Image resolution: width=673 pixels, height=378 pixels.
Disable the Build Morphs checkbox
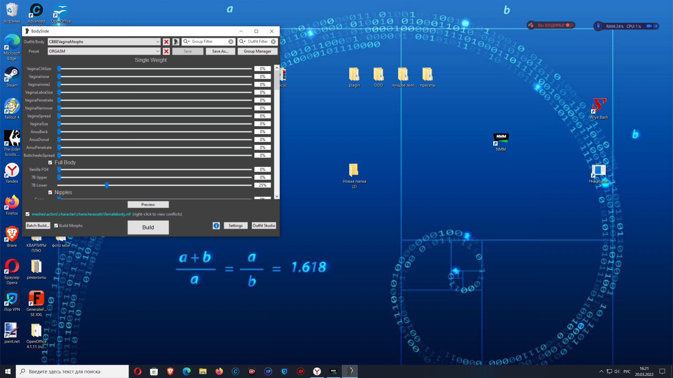[x=56, y=226]
